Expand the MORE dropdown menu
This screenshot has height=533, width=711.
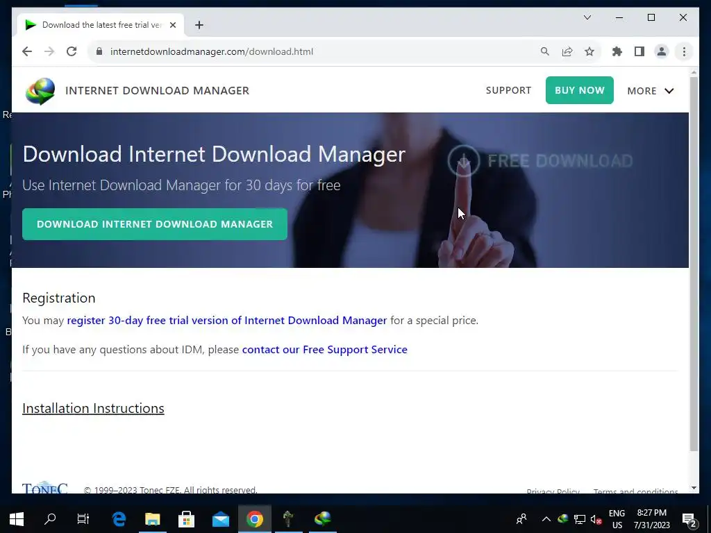tap(650, 91)
